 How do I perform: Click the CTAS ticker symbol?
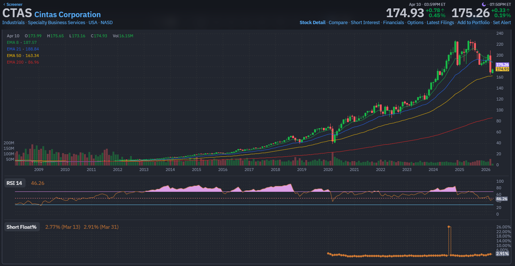coord(17,14)
